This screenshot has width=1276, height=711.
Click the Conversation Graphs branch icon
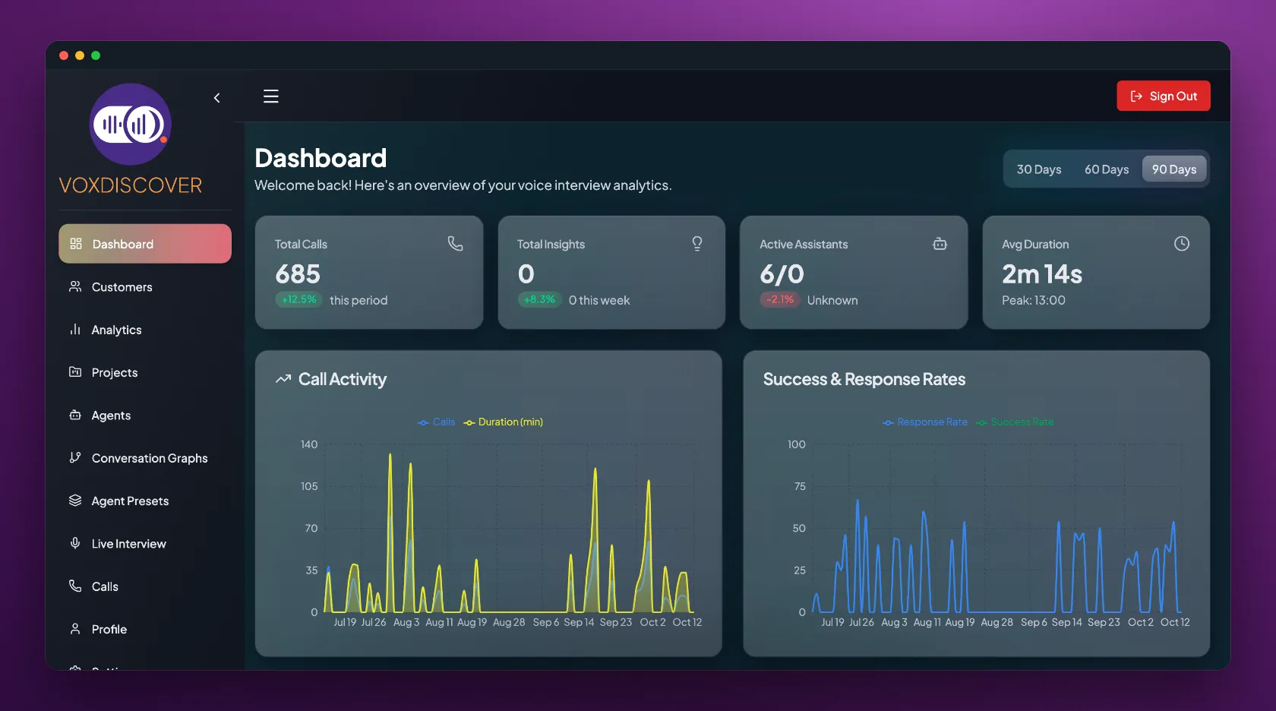tap(75, 457)
